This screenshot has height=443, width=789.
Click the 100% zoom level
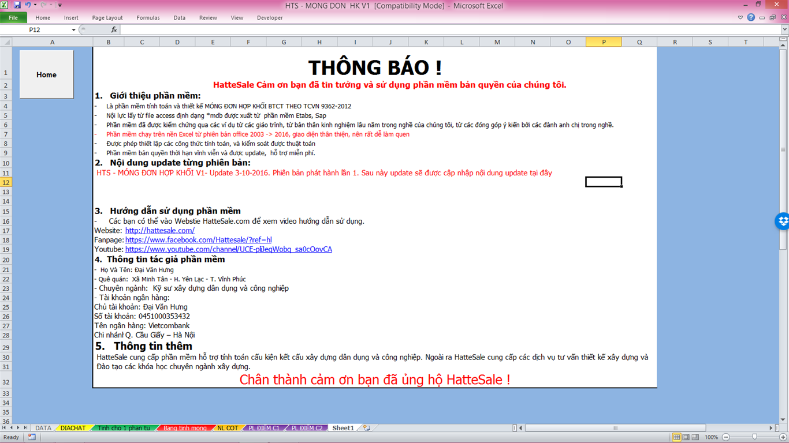pyautogui.click(x=711, y=437)
